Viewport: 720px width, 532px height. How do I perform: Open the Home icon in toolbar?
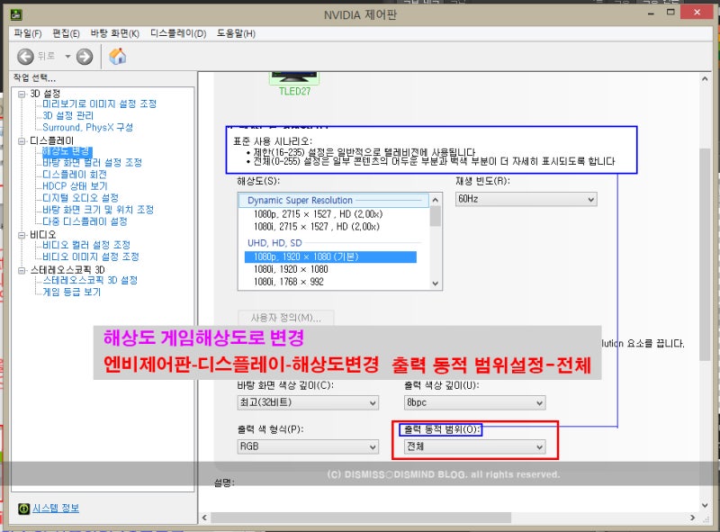(118, 56)
